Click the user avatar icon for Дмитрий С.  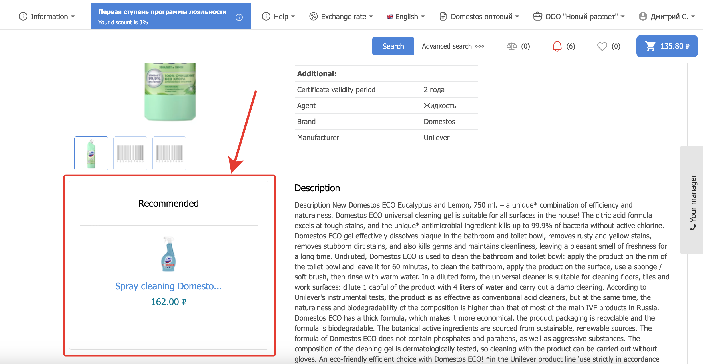643,17
